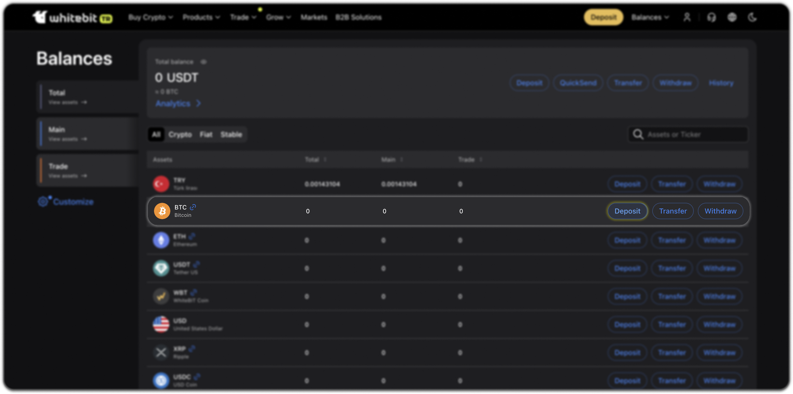The image size is (793, 394).
Task: Focus the Assets or Ticker search field
Action: 688,134
